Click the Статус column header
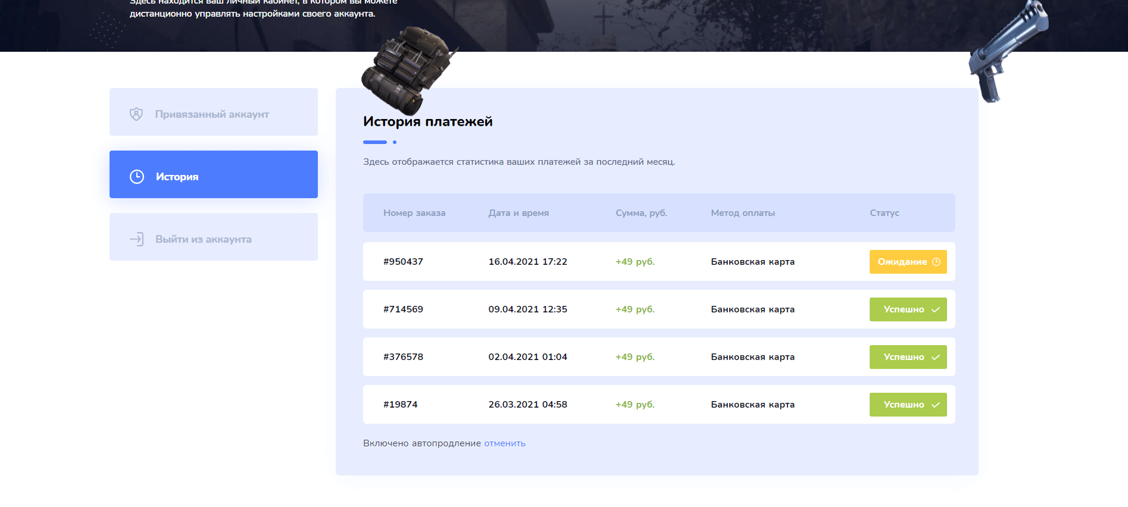 click(x=885, y=213)
